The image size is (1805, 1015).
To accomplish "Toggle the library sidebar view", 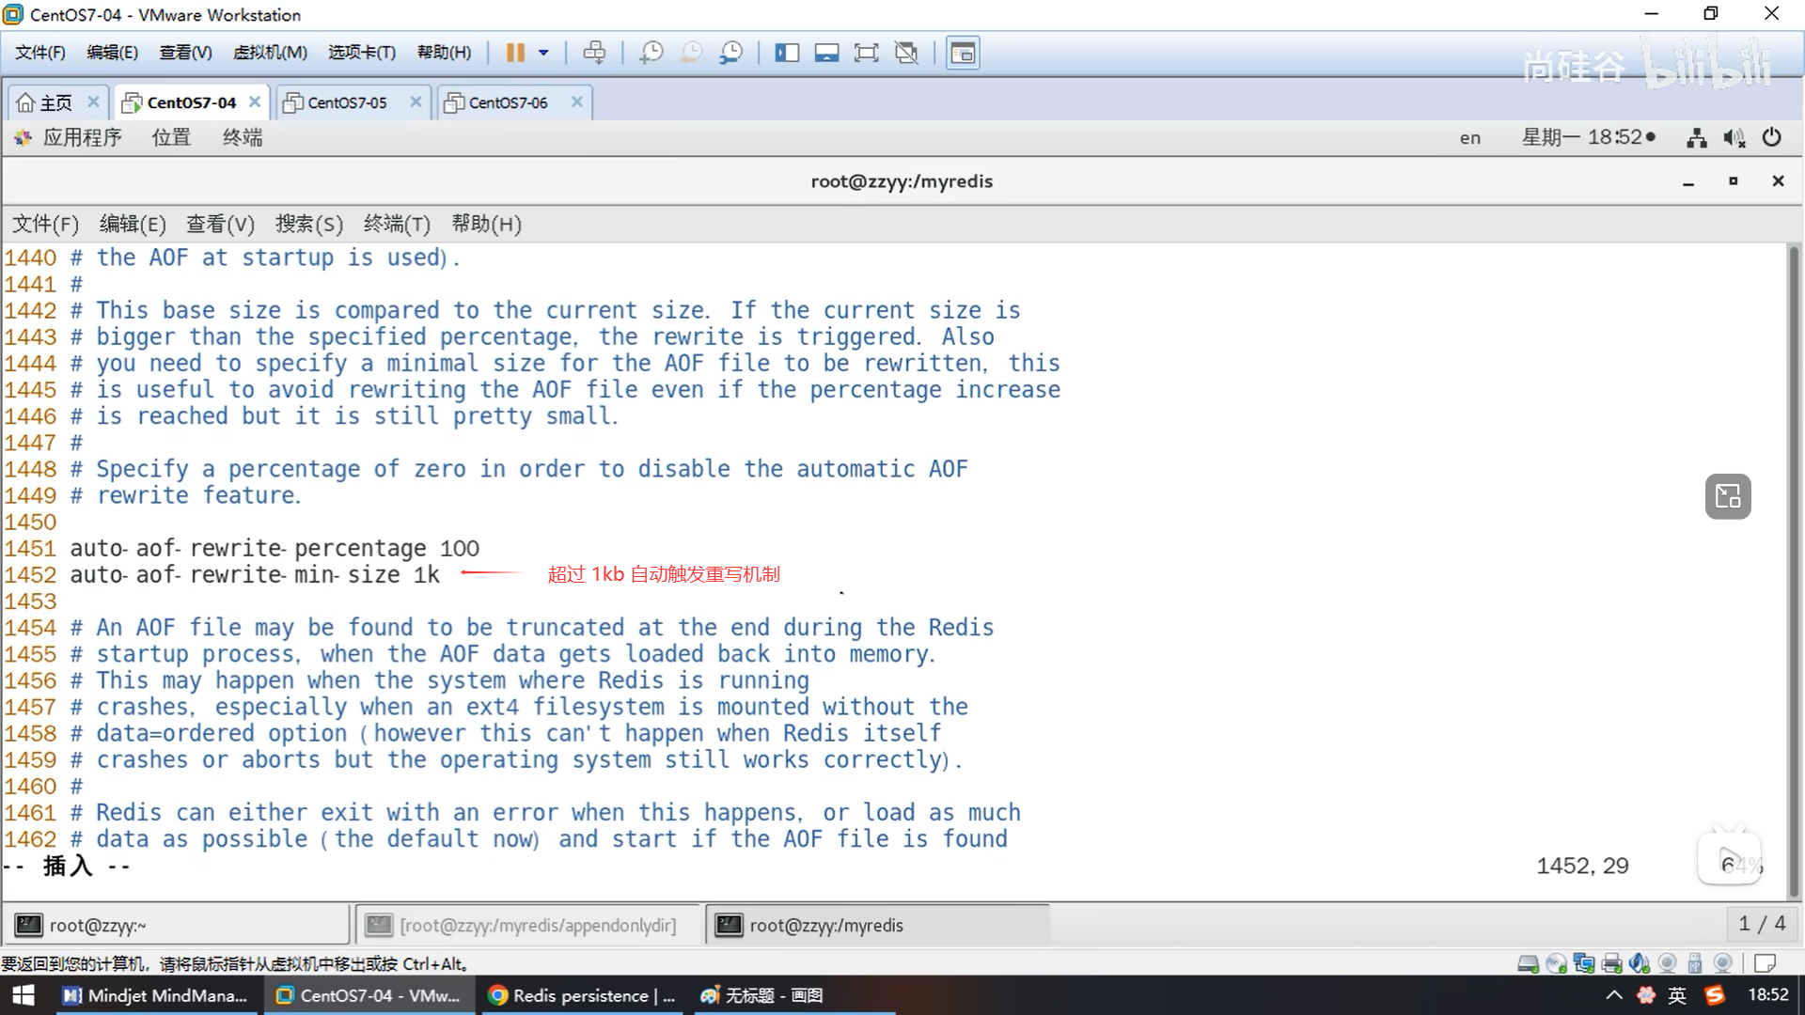I will point(786,53).
